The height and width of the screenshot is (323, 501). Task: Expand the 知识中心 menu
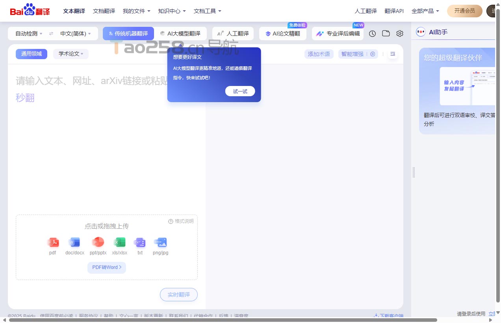[172, 11]
